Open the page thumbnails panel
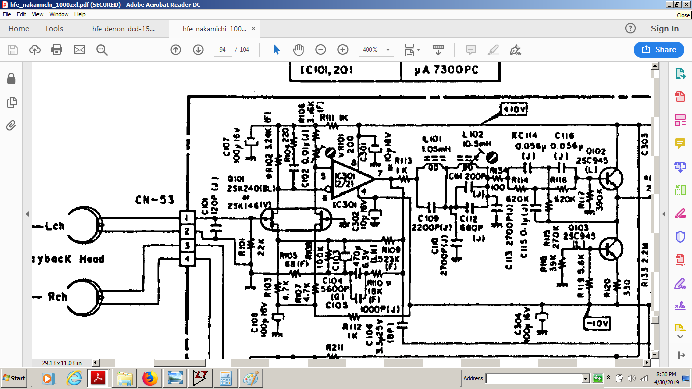 coord(11,102)
